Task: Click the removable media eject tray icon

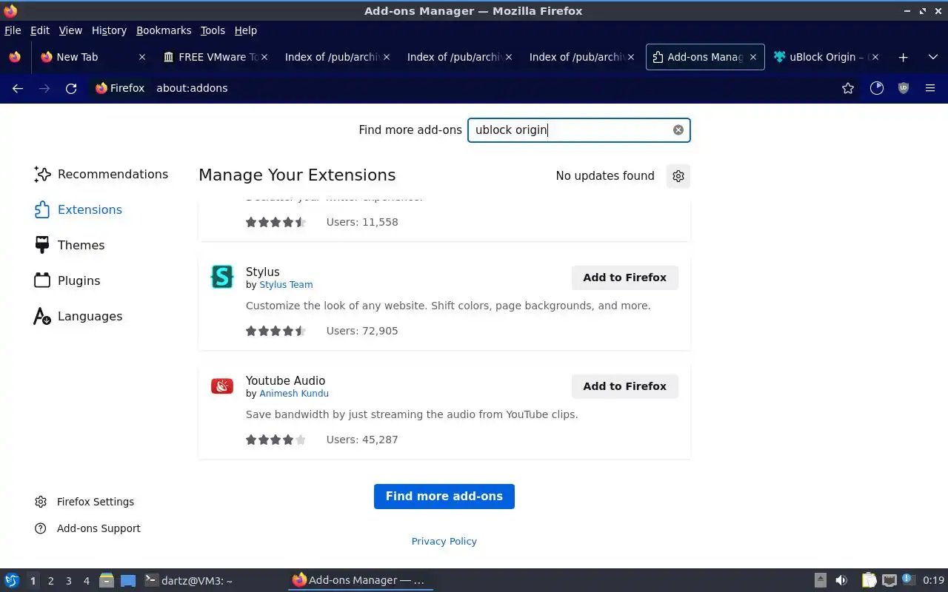Action: (x=821, y=580)
